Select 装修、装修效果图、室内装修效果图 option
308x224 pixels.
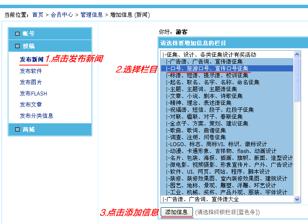(x=227, y=178)
